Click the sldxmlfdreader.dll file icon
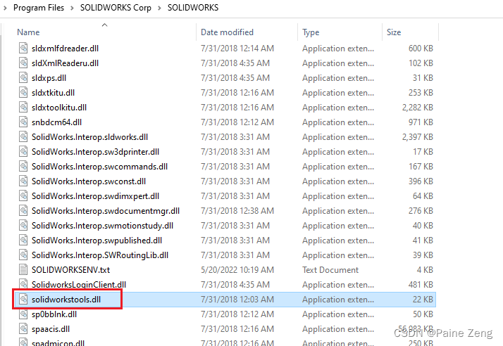This screenshot has width=503, height=346. (23, 48)
